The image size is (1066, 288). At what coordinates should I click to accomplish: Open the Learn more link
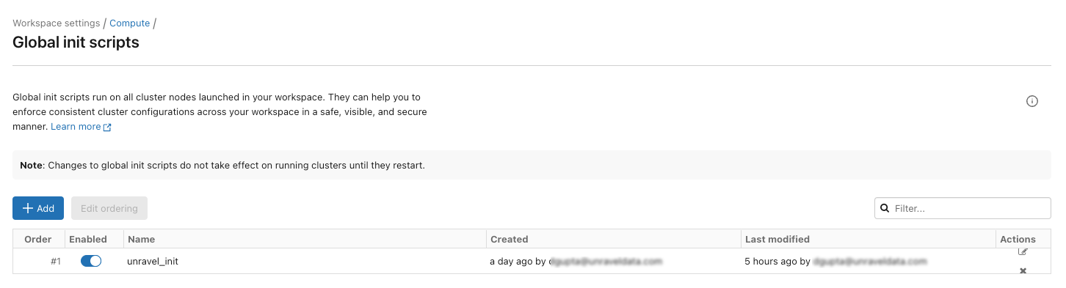(x=76, y=127)
